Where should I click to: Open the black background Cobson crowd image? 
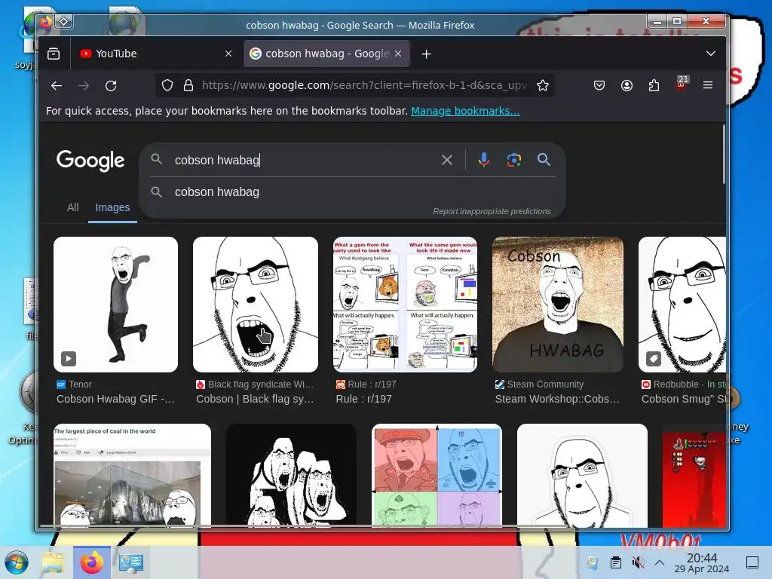[292, 476]
